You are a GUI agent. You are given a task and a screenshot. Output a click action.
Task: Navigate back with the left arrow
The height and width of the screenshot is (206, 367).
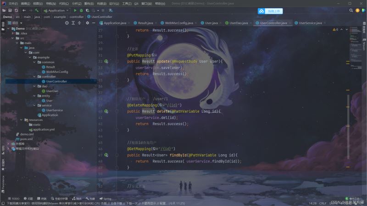pos(24,11)
